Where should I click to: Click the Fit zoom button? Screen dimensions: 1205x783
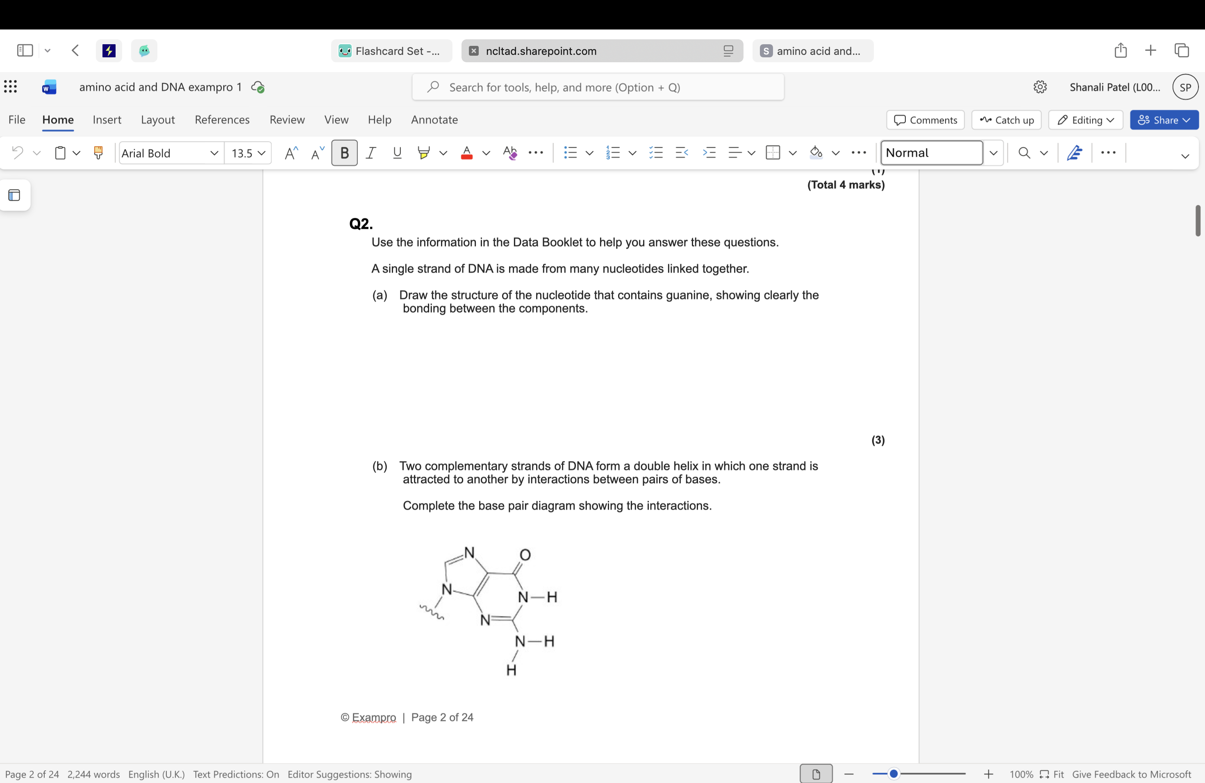pyautogui.click(x=1052, y=774)
